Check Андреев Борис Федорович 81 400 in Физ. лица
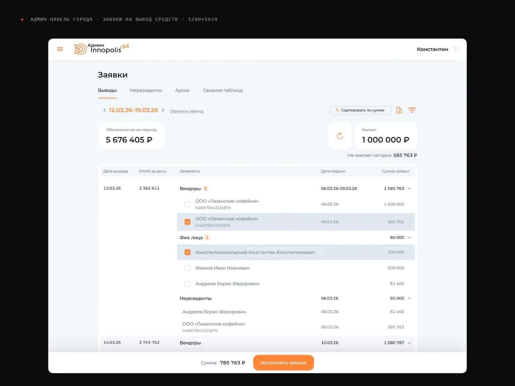Viewport: 515px width, 386px height. (187, 284)
